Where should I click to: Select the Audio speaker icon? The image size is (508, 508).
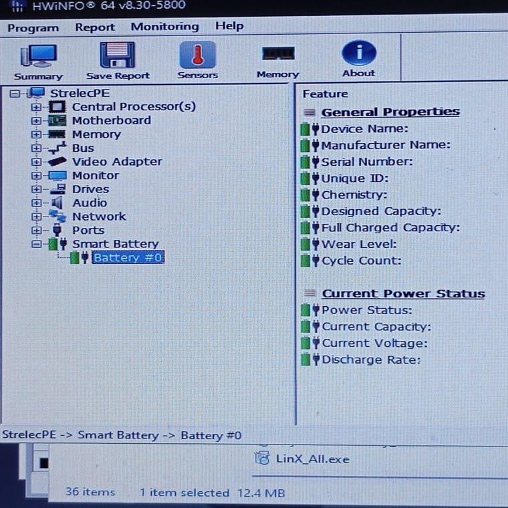tap(57, 203)
